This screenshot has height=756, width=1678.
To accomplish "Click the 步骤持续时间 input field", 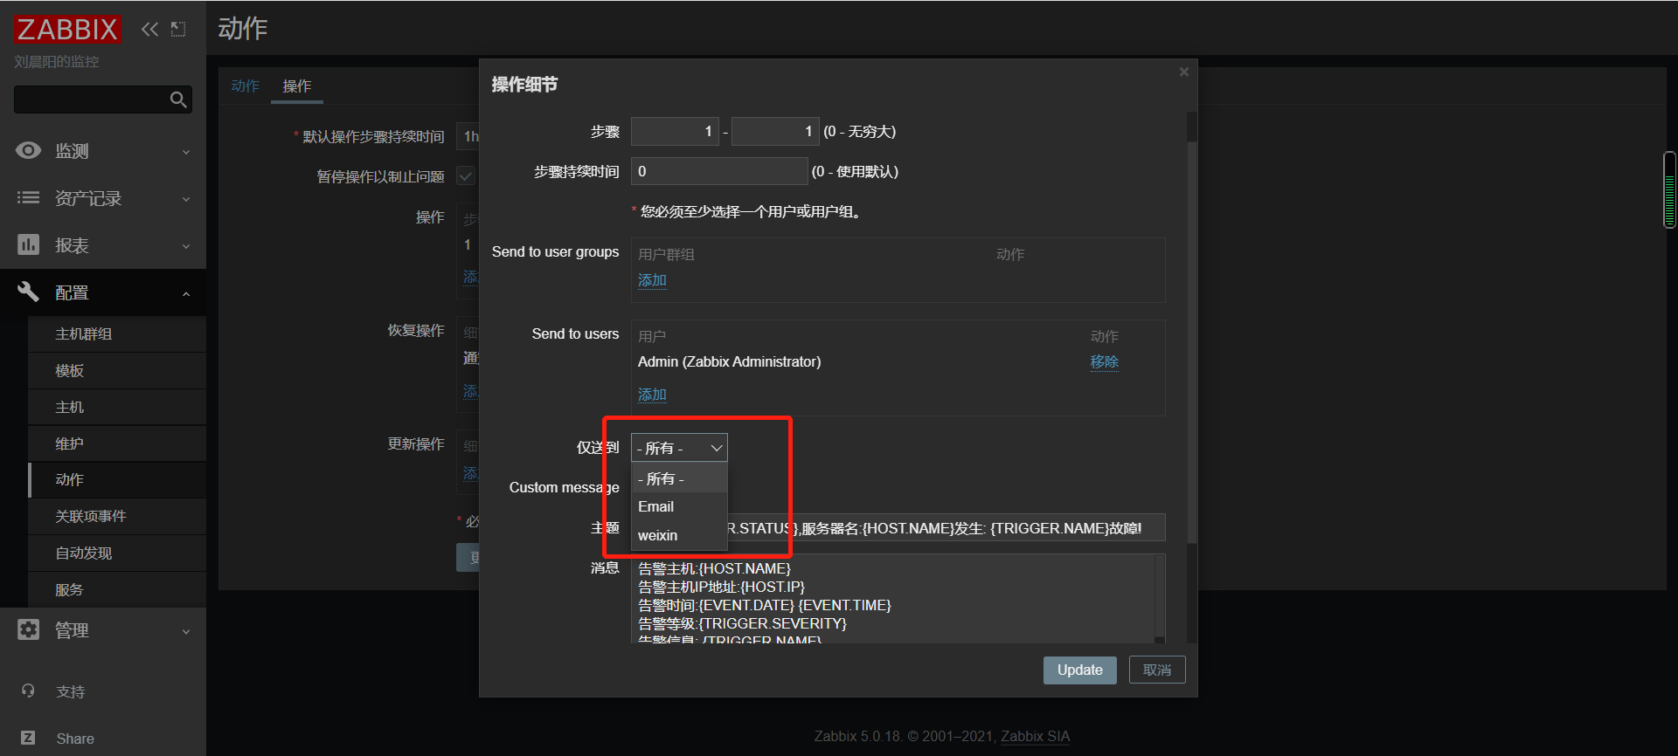I will (719, 171).
